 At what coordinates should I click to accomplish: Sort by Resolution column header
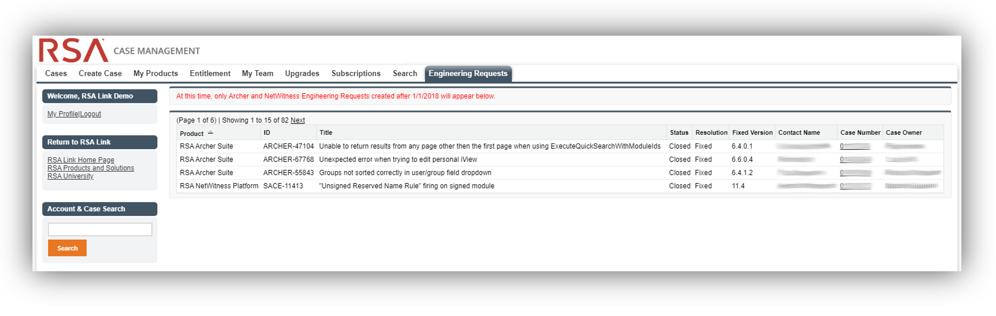tap(711, 133)
